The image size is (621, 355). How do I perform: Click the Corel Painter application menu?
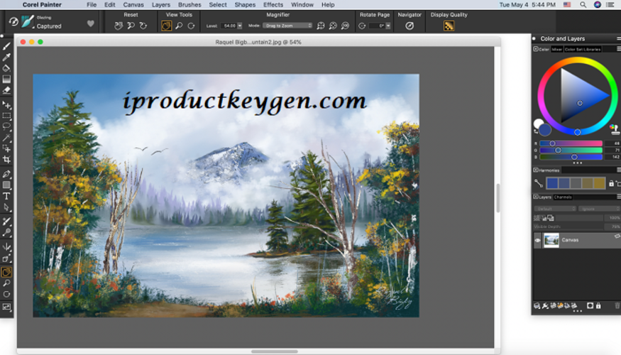pos(42,5)
